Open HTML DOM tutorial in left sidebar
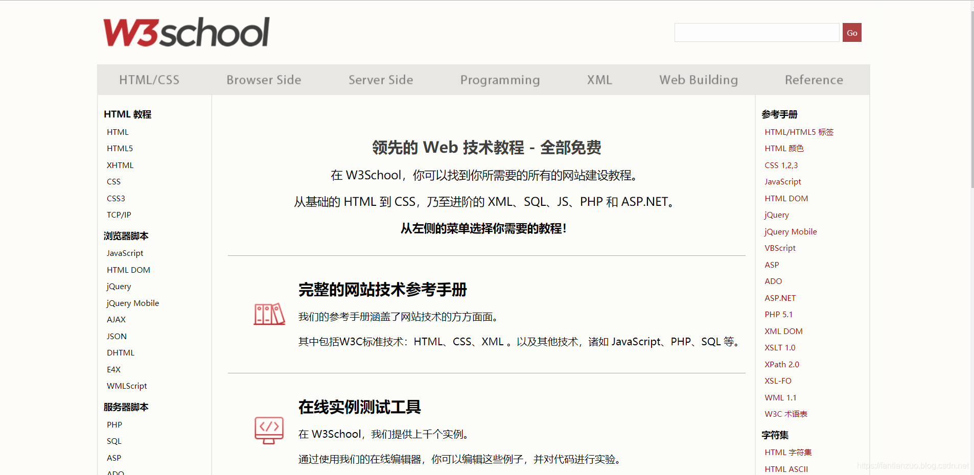Viewport: 974px width, 475px height. (x=128, y=270)
